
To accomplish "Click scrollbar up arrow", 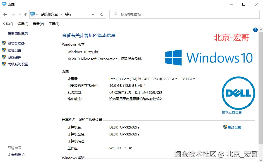I will pyautogui.click(x=260, y=29).
